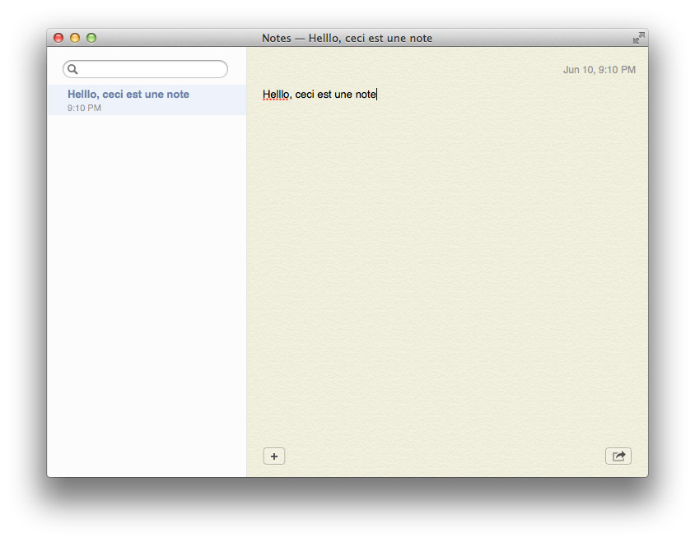Place cursor after 'note' in the note body
695x542 pixels.
[x=377, y=95]
